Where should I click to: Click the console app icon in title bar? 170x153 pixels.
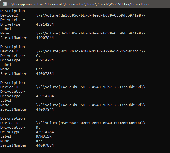click(x=4, y=4)
